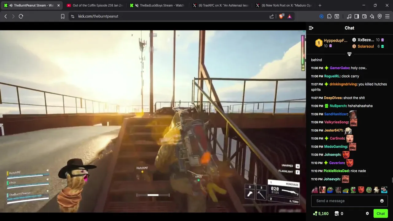Open the extensions puzzle-piece menu

(329, 16)
